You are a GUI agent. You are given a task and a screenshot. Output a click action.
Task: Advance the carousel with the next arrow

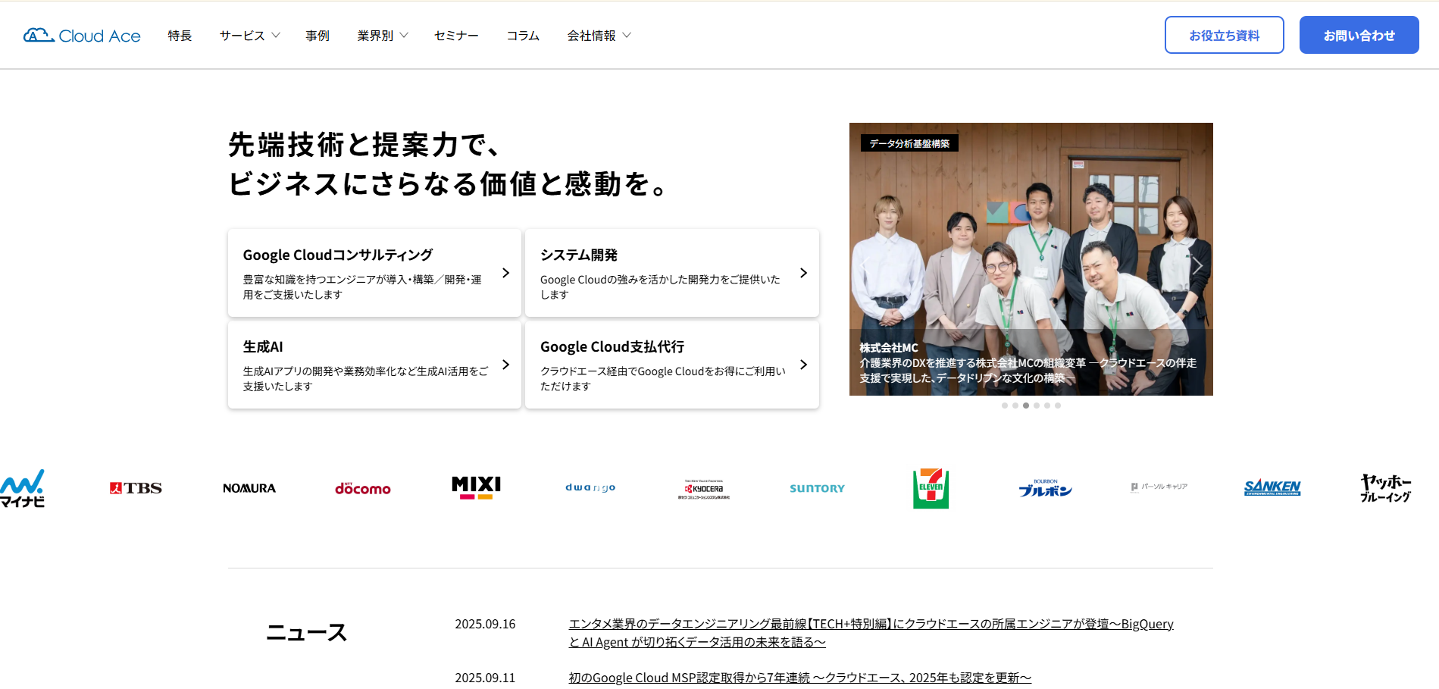click(x=1197, y=266)
